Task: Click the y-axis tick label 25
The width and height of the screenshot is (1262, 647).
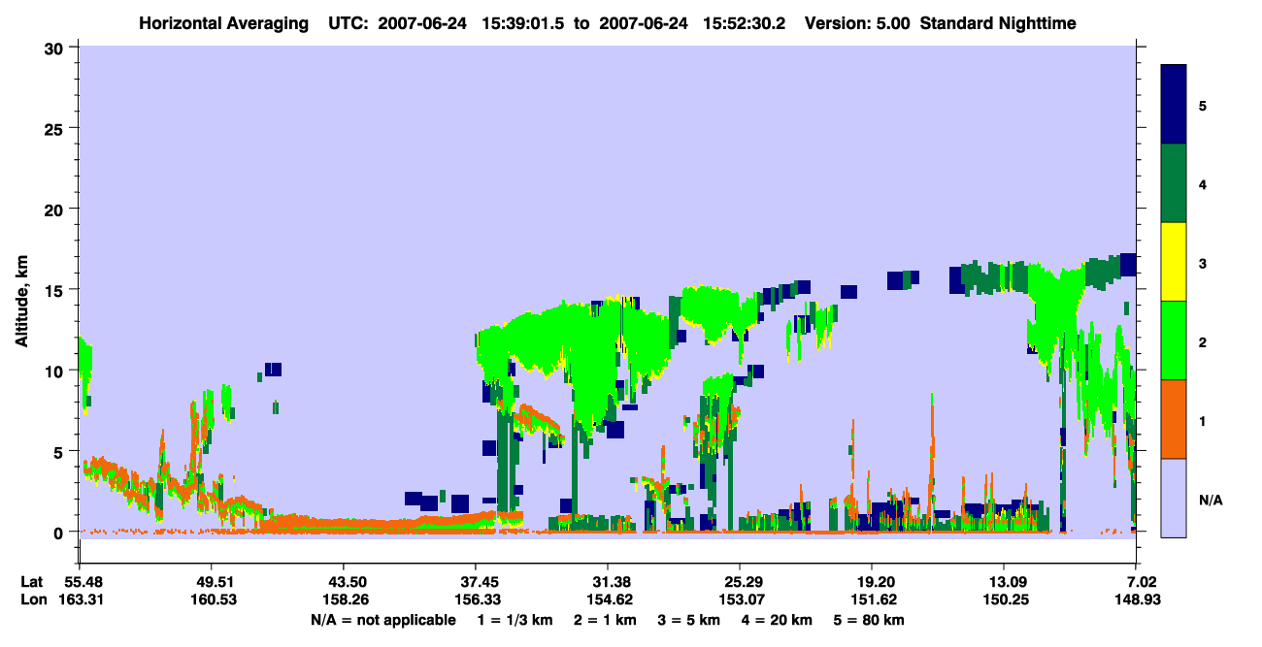Action: click(56, 128)
